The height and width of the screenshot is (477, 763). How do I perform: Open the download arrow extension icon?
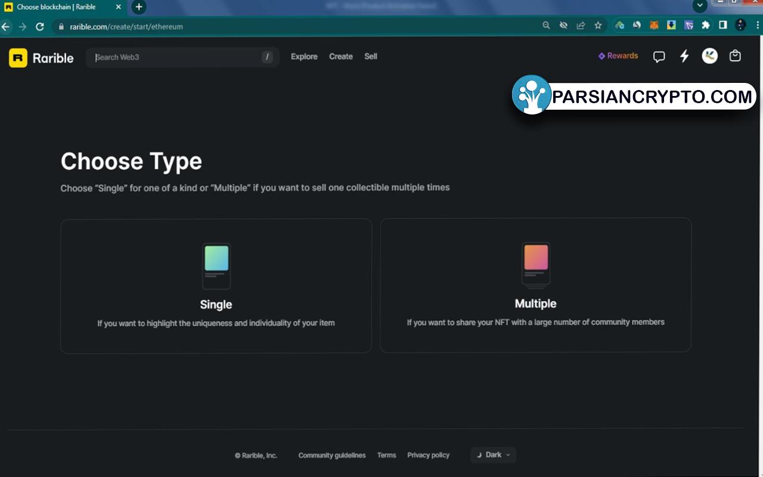pos(671,25)
